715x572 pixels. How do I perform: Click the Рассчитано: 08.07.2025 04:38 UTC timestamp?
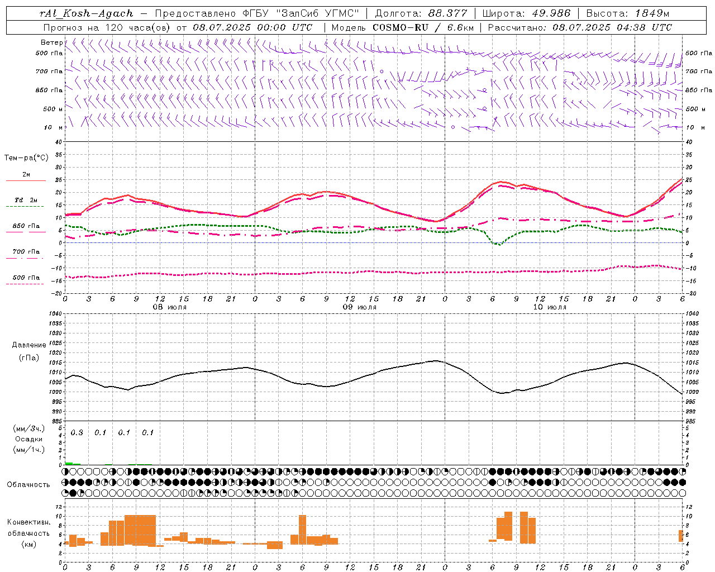pyautogui.click(x=580, y=27)
